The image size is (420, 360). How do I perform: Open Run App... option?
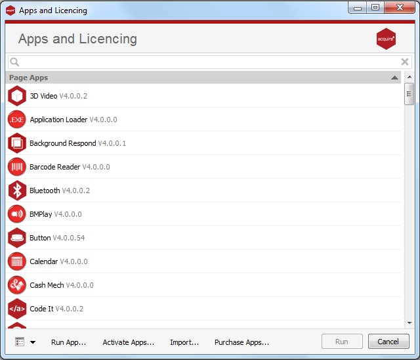click(x=68, y=342)
